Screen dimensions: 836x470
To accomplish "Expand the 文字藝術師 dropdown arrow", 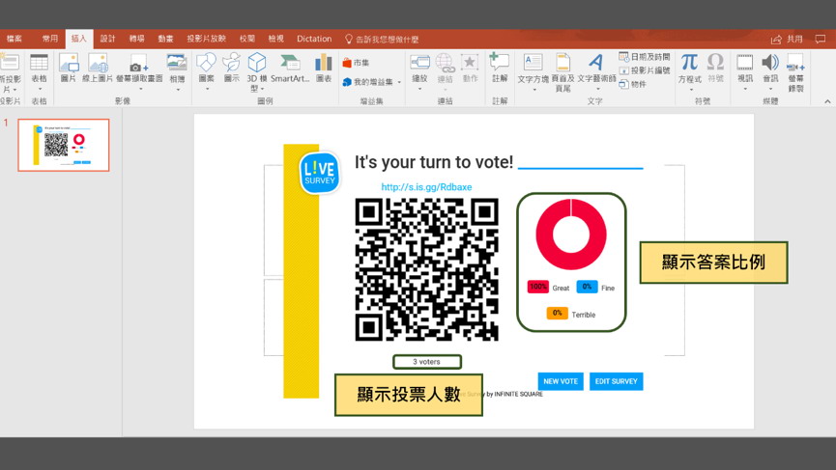I will tap(597, 90).
